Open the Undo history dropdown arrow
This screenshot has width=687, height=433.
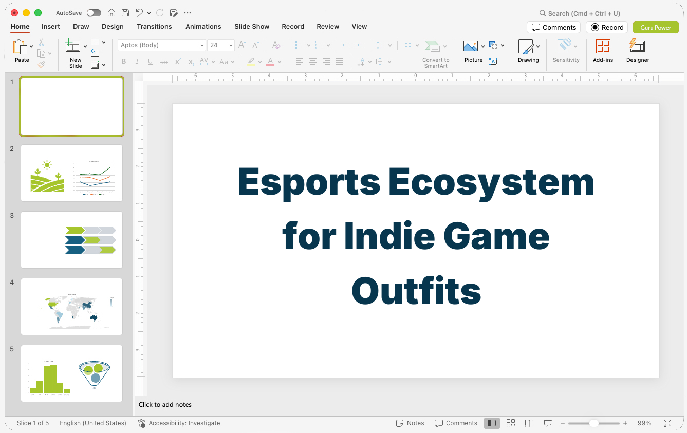pyautogui.click(x=149, y=13)
